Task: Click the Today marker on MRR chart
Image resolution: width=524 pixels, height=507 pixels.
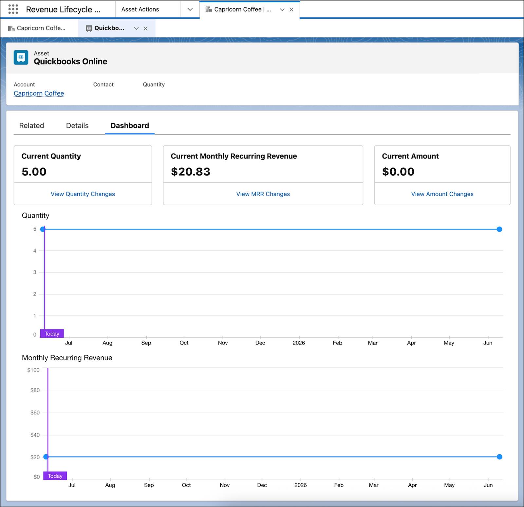Action: point(55,476)
